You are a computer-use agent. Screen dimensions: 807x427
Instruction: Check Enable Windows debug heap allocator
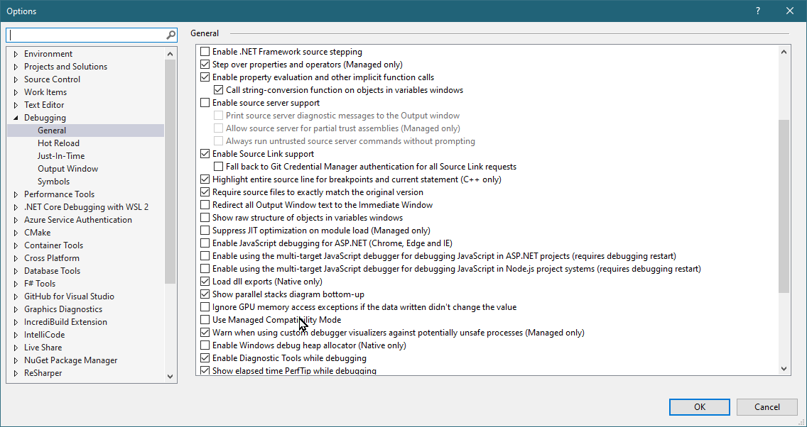[205, 345]
